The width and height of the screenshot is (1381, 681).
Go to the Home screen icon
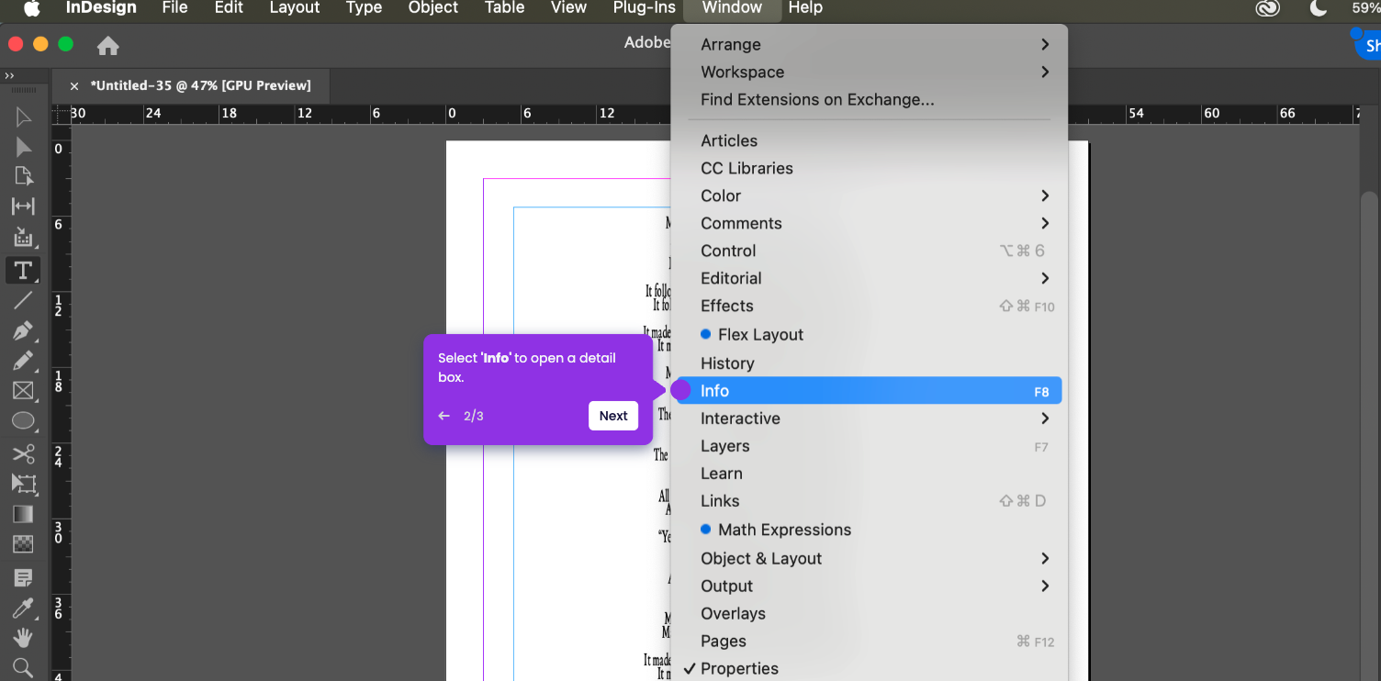(108, 45)
